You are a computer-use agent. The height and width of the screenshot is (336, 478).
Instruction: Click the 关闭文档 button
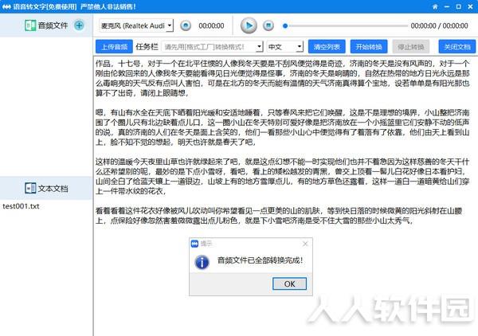coord(457,47)
